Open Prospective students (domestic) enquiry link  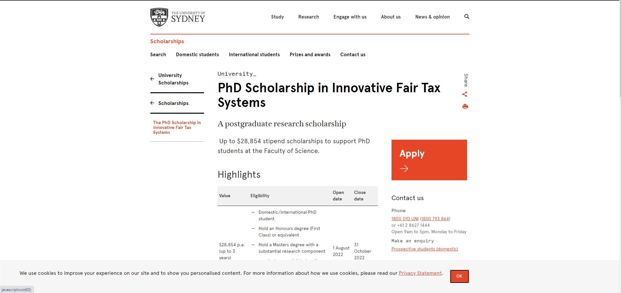(425, 249)
